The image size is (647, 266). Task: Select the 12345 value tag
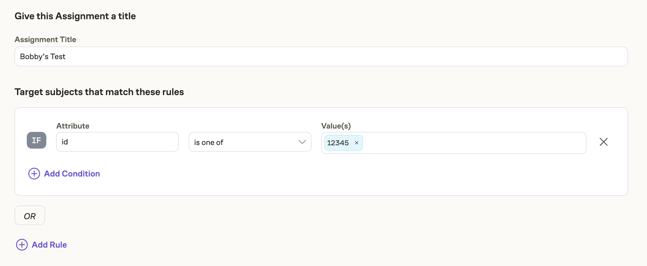pyautogui.click(x=338, y=143)
